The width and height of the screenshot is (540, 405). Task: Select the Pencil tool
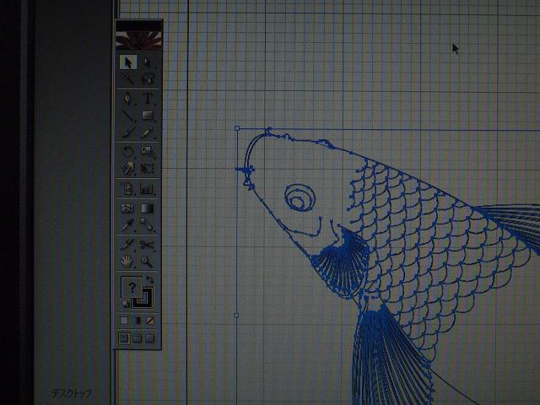[x=148, y=132]
